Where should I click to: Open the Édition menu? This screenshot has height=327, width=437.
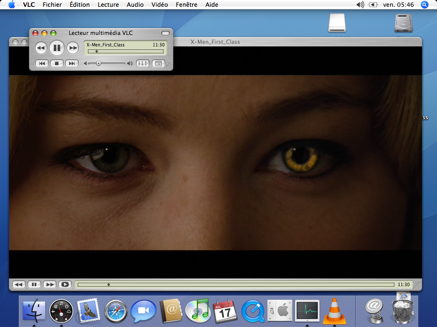tap(80, 5)
